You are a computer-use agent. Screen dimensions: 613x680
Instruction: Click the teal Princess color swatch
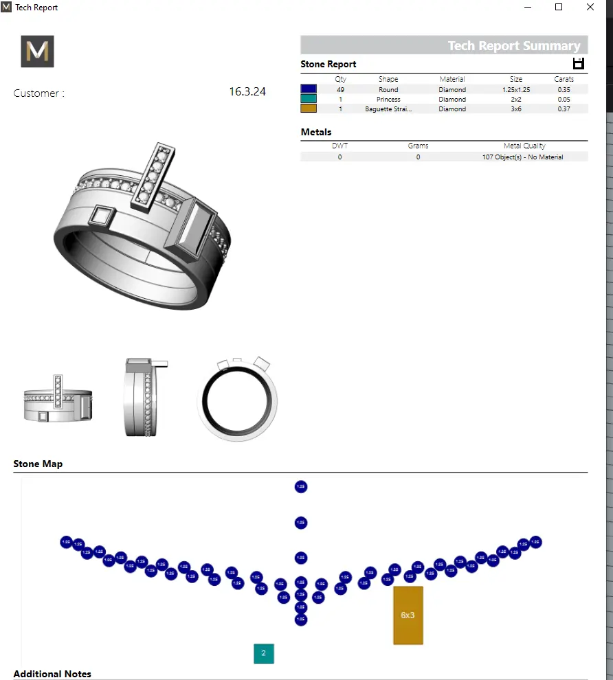(x=309, y=99)
